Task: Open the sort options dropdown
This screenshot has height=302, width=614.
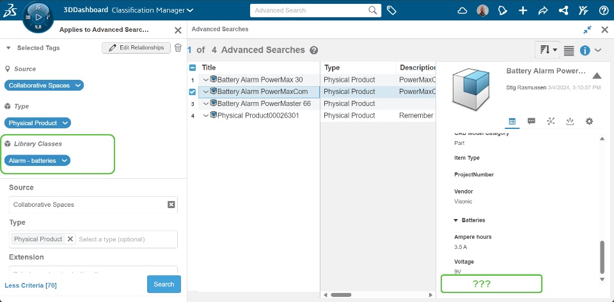Action: tap(548, 50)
